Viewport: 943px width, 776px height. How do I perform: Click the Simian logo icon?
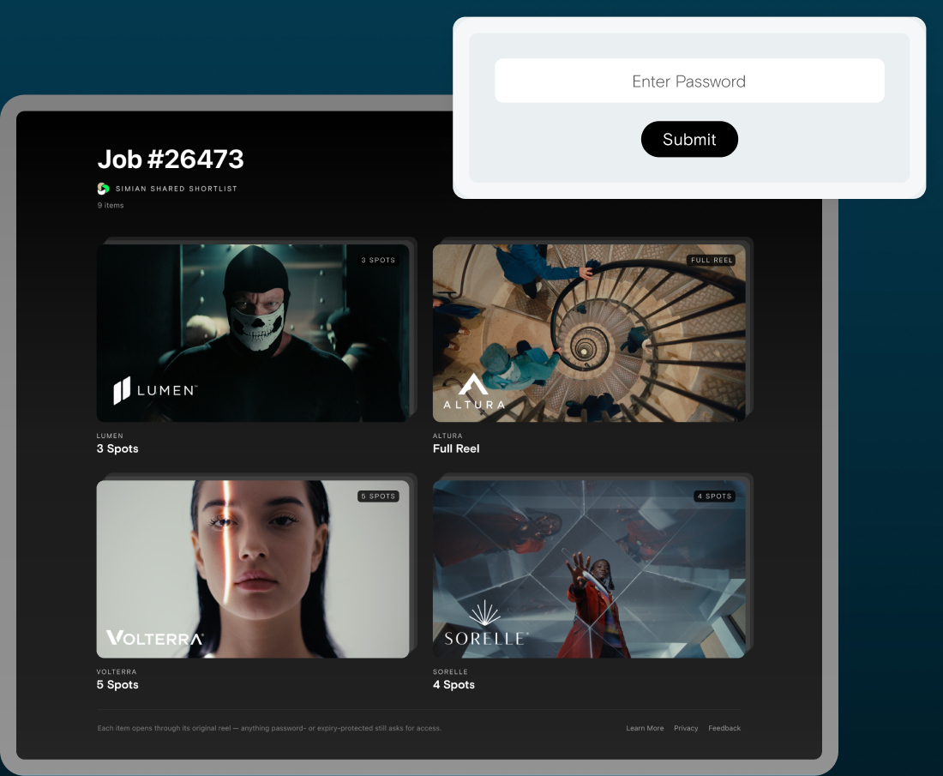point(103,189)
